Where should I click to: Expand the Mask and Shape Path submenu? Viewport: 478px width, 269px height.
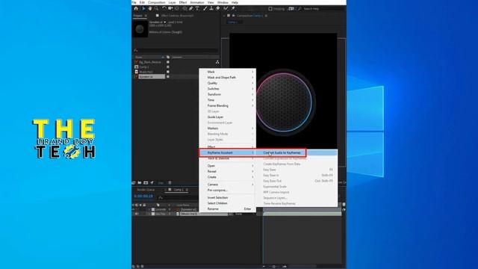[227, 78]
